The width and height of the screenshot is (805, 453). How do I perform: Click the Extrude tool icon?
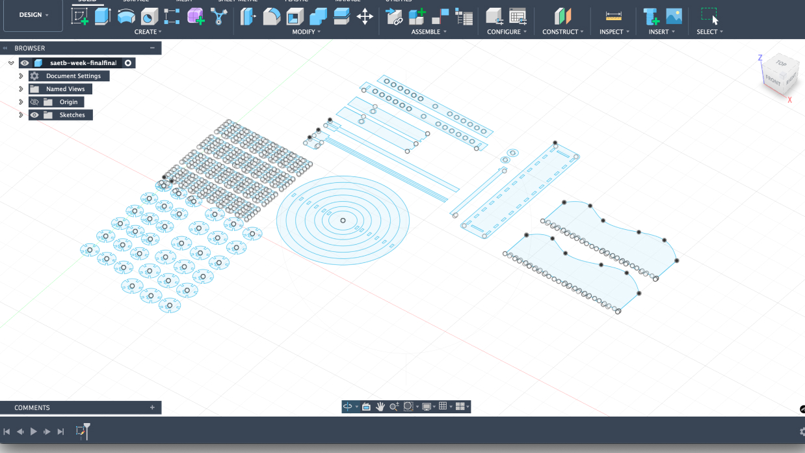(103, 16)
